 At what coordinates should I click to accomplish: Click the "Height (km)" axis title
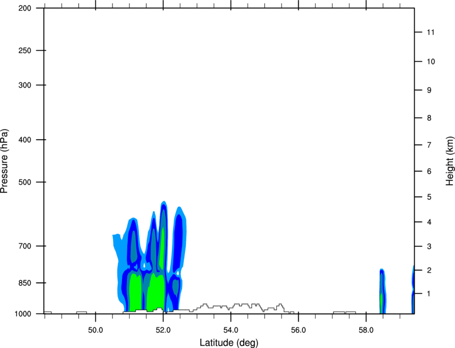(450, 161)
